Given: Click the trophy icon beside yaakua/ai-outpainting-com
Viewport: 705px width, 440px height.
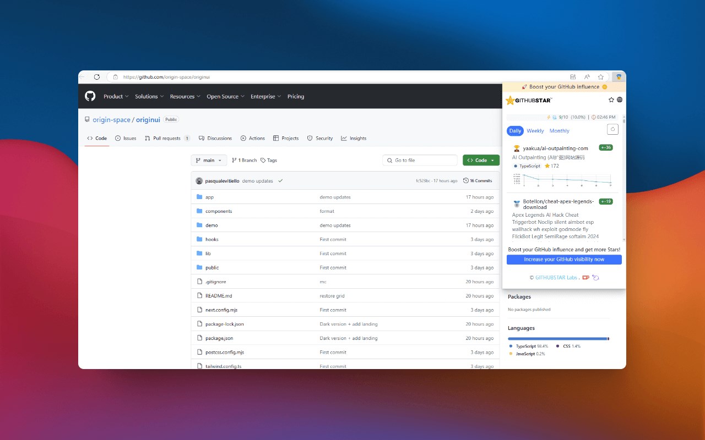Looking at the screenshot, I should click(x=517, y=148).
